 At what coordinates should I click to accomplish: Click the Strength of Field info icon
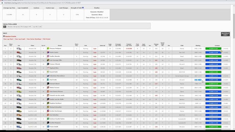(x=83, y=8)
